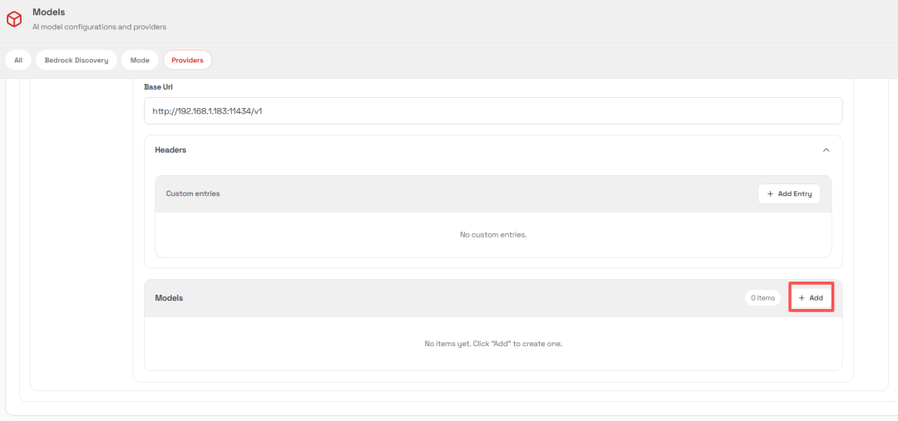Click 'AI model configurations and providers' subtitle

tap(100, 27)
